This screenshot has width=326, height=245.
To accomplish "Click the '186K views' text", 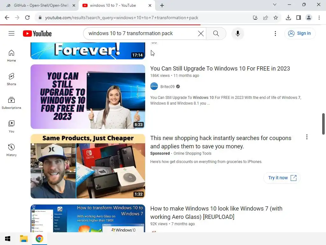I will pyautogui.click(x=160, y=75).
